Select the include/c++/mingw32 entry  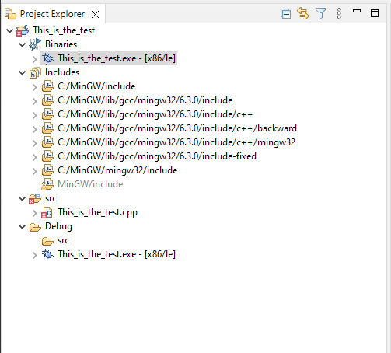click(x=176, y=142)
